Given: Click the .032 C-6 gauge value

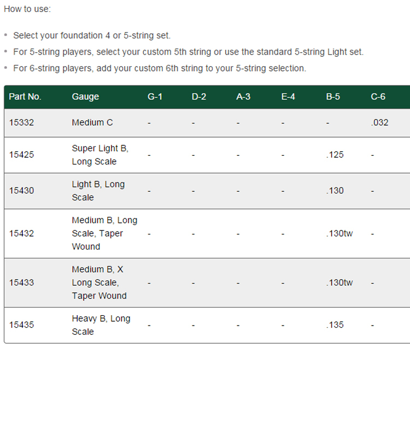Looking at the screenshot, I should point(379,122).
